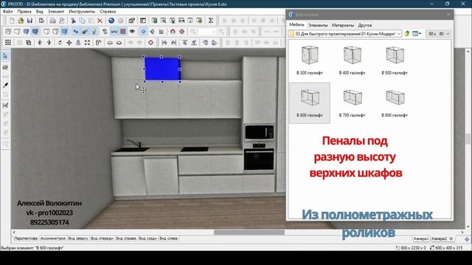This screenshot has height=265, width=472.
Task: Switch to the Вид слева view tab
Action: 169,239
